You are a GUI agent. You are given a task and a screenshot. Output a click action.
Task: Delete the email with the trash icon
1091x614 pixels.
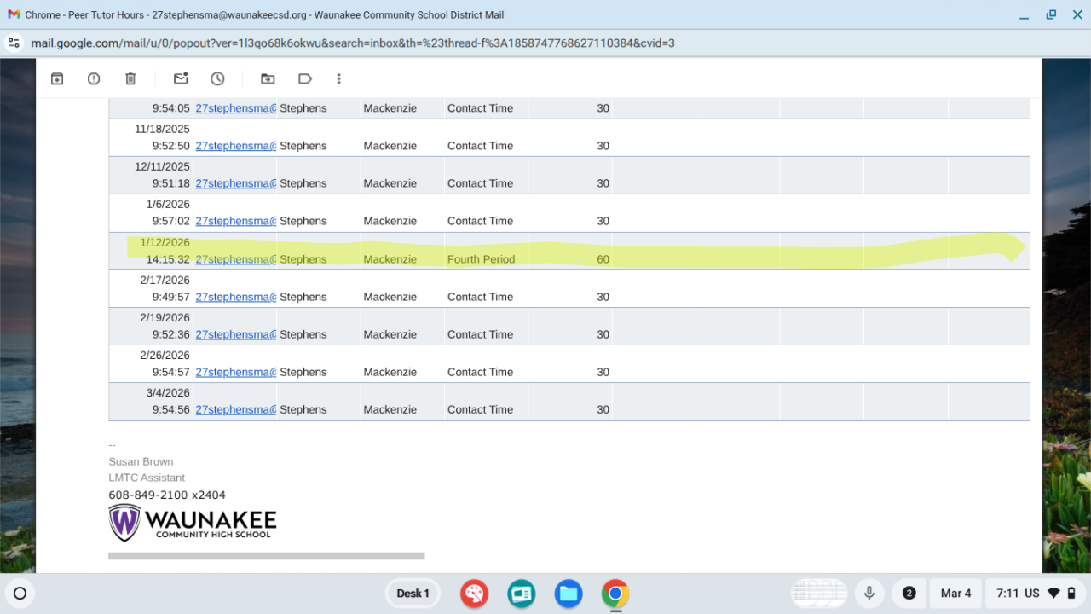pos(130,78)
